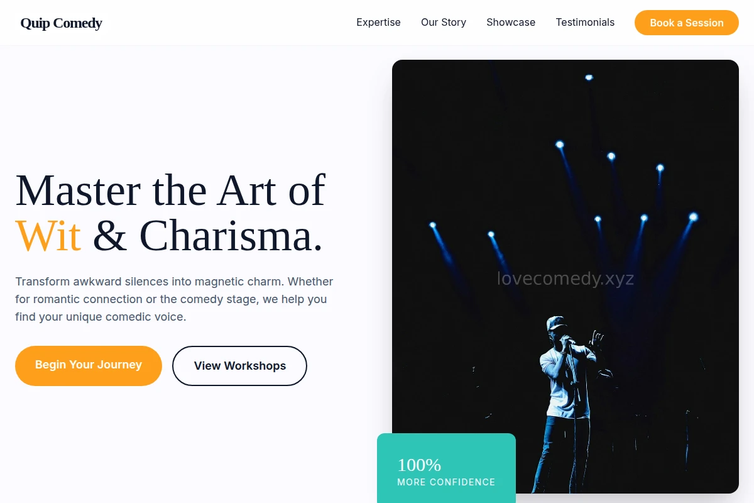Click the topmost blue stage spotlight

(x=589, y=77)
